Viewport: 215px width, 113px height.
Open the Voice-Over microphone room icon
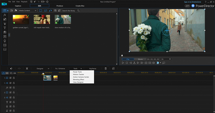(5, 40)
